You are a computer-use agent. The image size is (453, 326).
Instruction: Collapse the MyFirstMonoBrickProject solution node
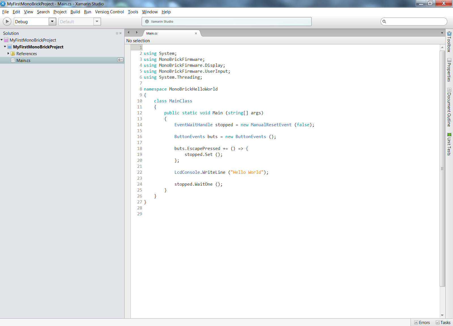(2, 40)
